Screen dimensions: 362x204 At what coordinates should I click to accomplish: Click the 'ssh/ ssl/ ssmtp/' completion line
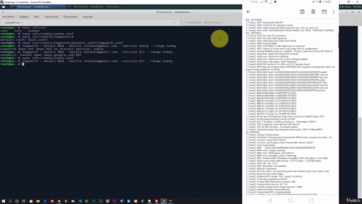pyautogui.click(x=20, y=31)
